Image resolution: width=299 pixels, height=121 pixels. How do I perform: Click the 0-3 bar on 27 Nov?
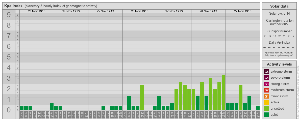(x=159, y=103)
